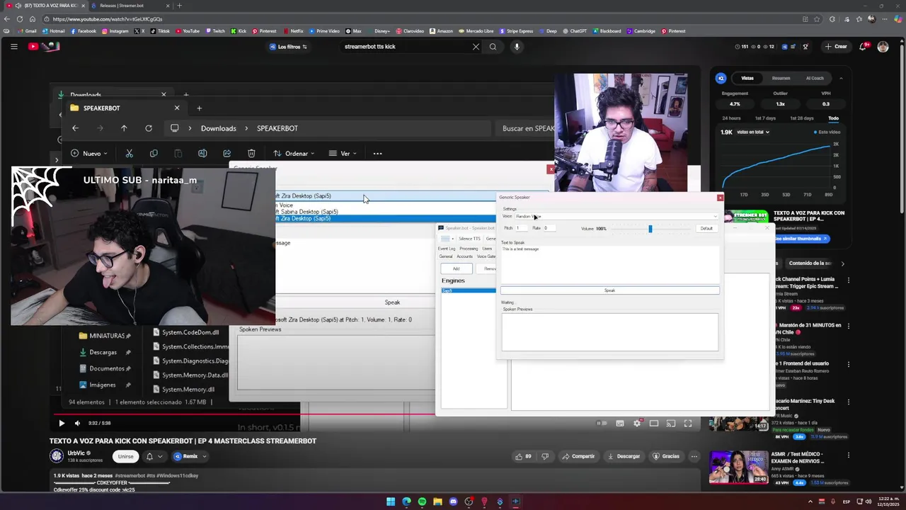
Task: Open the Los filtros search filter
Action: (288, 47)
